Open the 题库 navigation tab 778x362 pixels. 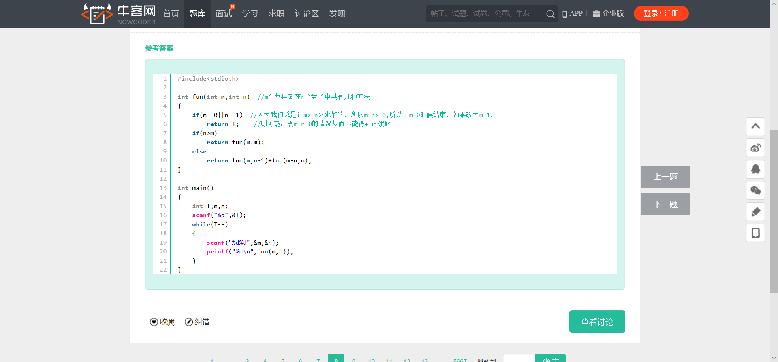tap(197, 14)
